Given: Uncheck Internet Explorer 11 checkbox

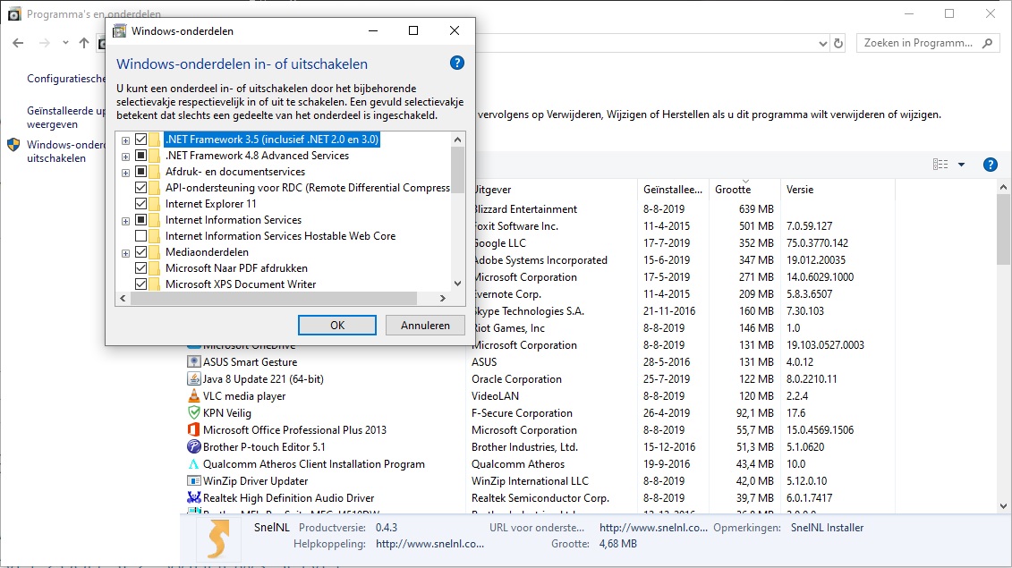Looking at the screenshot, I should tap(140, 204).
